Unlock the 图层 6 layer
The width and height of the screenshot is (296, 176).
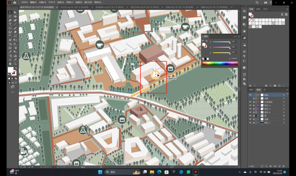pyautogui.click(x=254, y=112)
